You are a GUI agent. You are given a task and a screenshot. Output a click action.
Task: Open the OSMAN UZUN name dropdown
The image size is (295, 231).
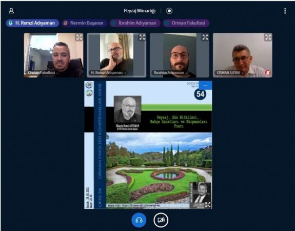pyautogui.click(x=242, y=73)
